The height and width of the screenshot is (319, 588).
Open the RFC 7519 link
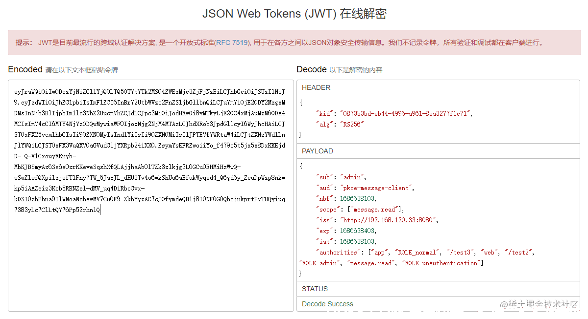(x=232, y=43)
